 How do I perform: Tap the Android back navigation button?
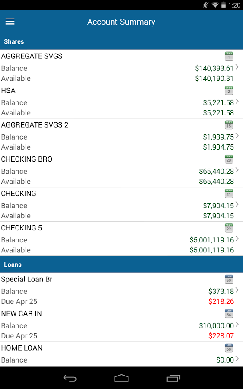(x=70, y=378)
